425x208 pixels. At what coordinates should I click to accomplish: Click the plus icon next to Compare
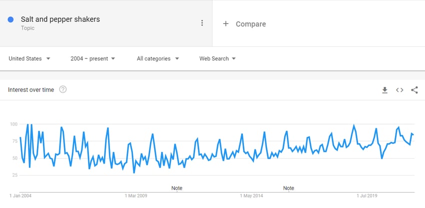tap(225, 24)
